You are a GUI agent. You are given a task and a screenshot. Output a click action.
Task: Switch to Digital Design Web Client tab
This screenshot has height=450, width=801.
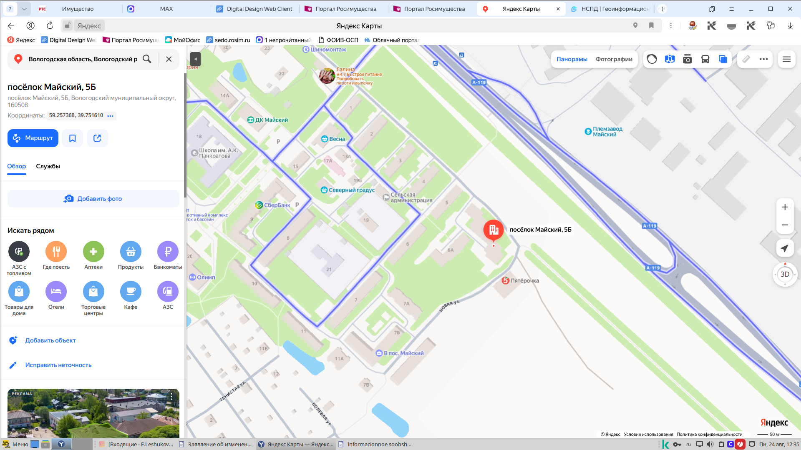(254, 9)
